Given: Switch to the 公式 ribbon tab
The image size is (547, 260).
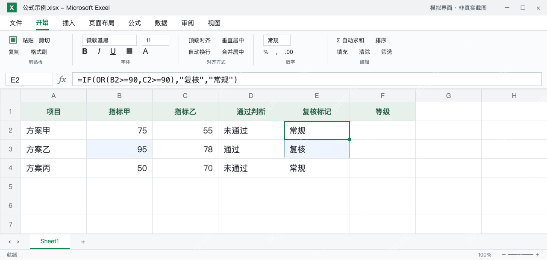Looking at the screenshot, I should coord(135,23).
